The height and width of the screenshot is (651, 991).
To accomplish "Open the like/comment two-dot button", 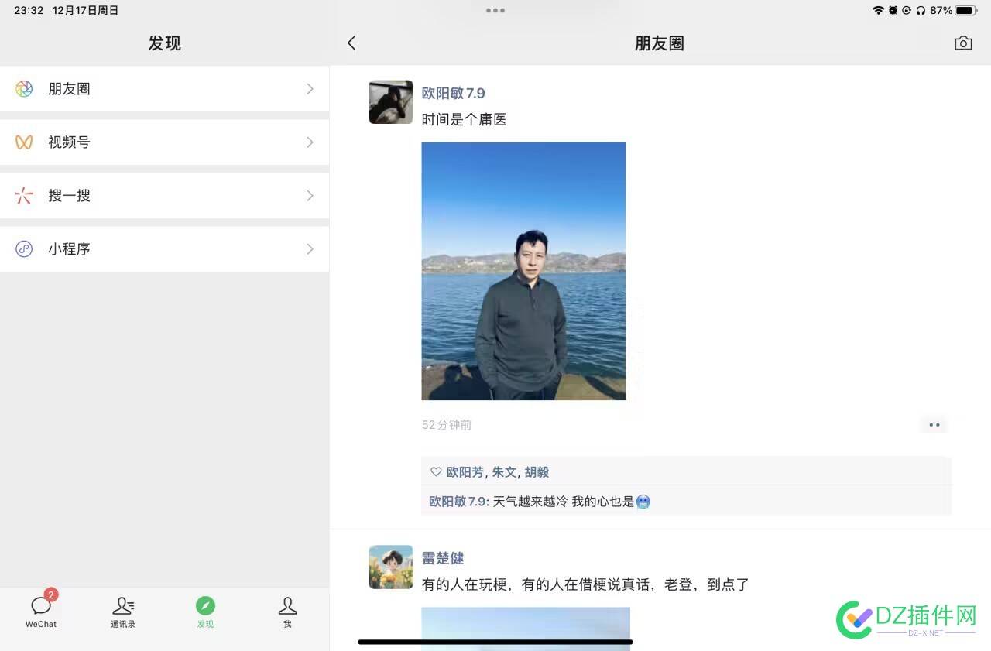I will tap(934, 425).
